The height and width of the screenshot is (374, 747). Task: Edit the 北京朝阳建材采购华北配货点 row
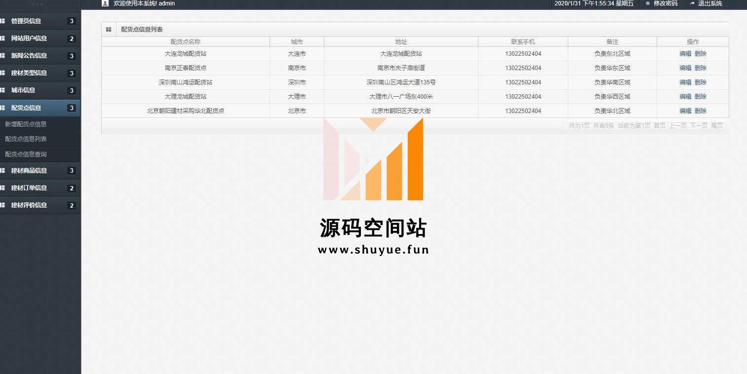pyautogui.click(x=685, y=111)
